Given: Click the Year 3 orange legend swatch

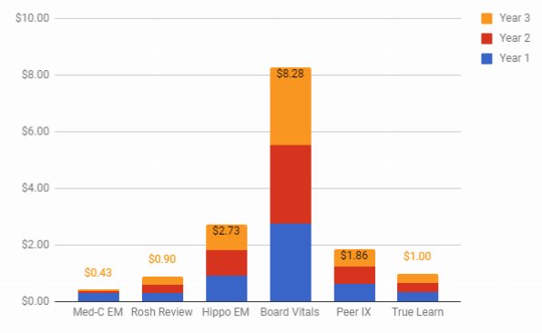Looking at the screenshot, I should (486, 18).
